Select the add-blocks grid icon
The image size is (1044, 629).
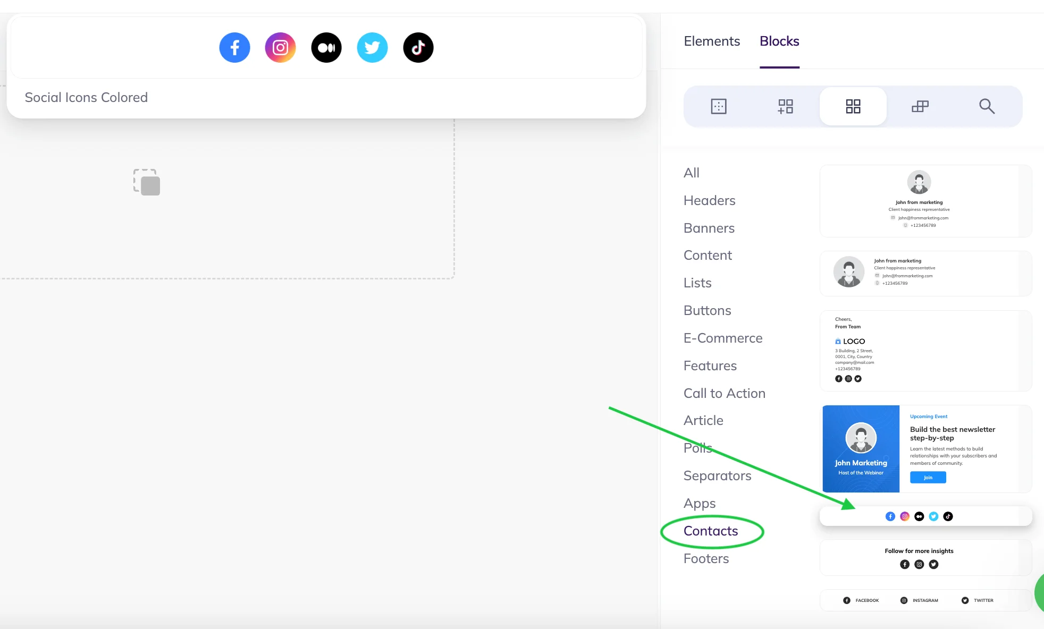(786, 106)
